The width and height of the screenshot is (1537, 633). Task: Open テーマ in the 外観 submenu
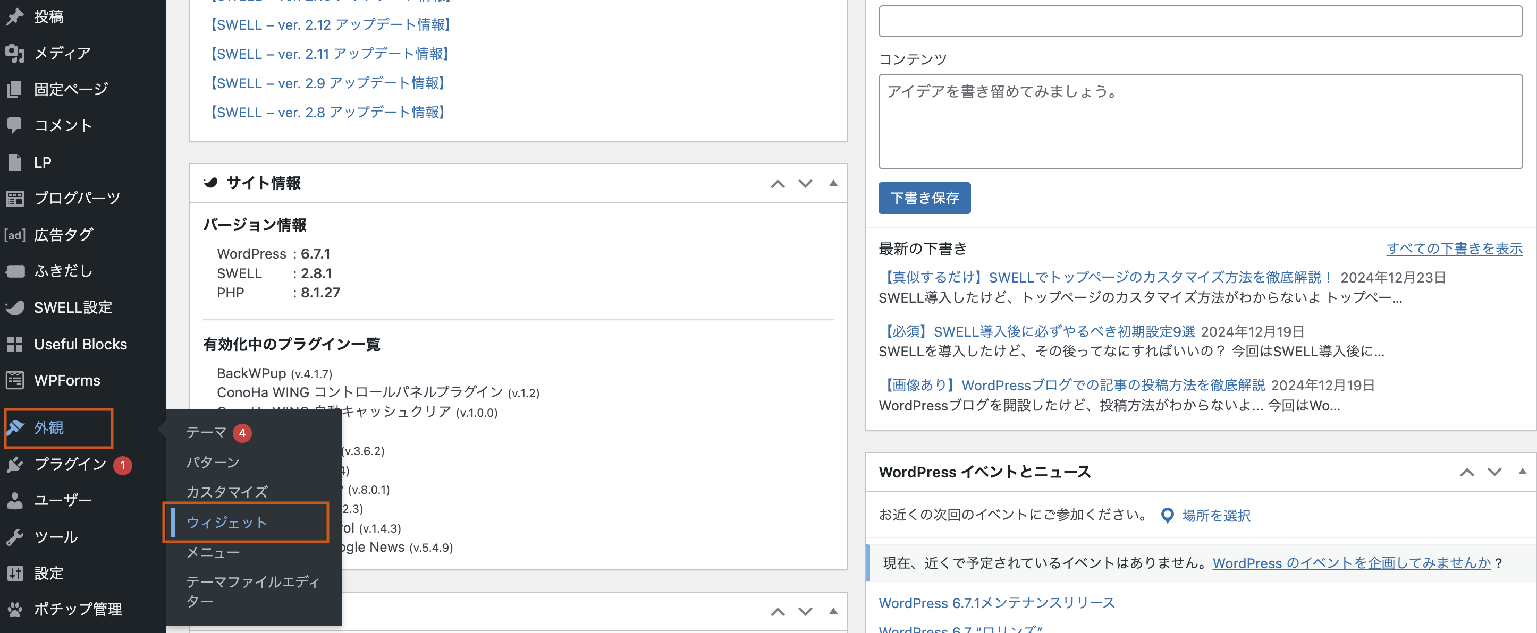pos(206,433)
